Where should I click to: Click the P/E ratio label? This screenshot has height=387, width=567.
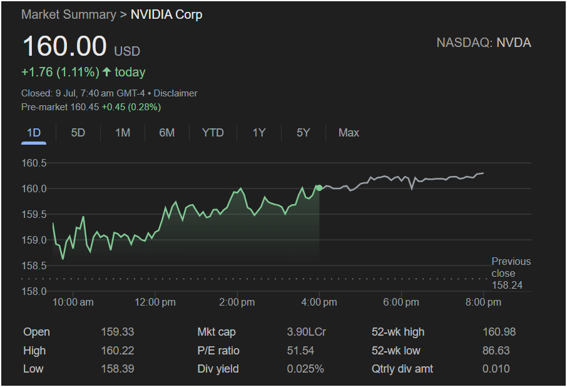point(218,351)
